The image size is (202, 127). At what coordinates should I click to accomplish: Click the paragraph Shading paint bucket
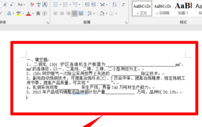[102, 13]
